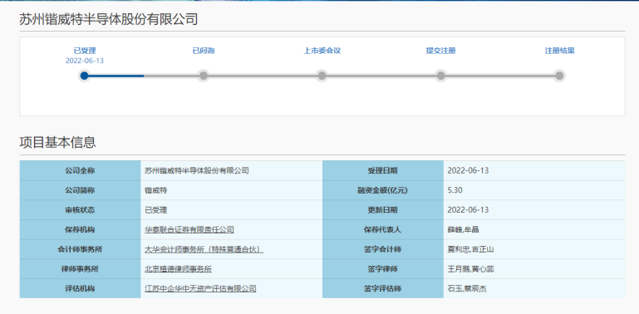Click the 石玉,蔡辰杰 appraisers value

point(467,289)
